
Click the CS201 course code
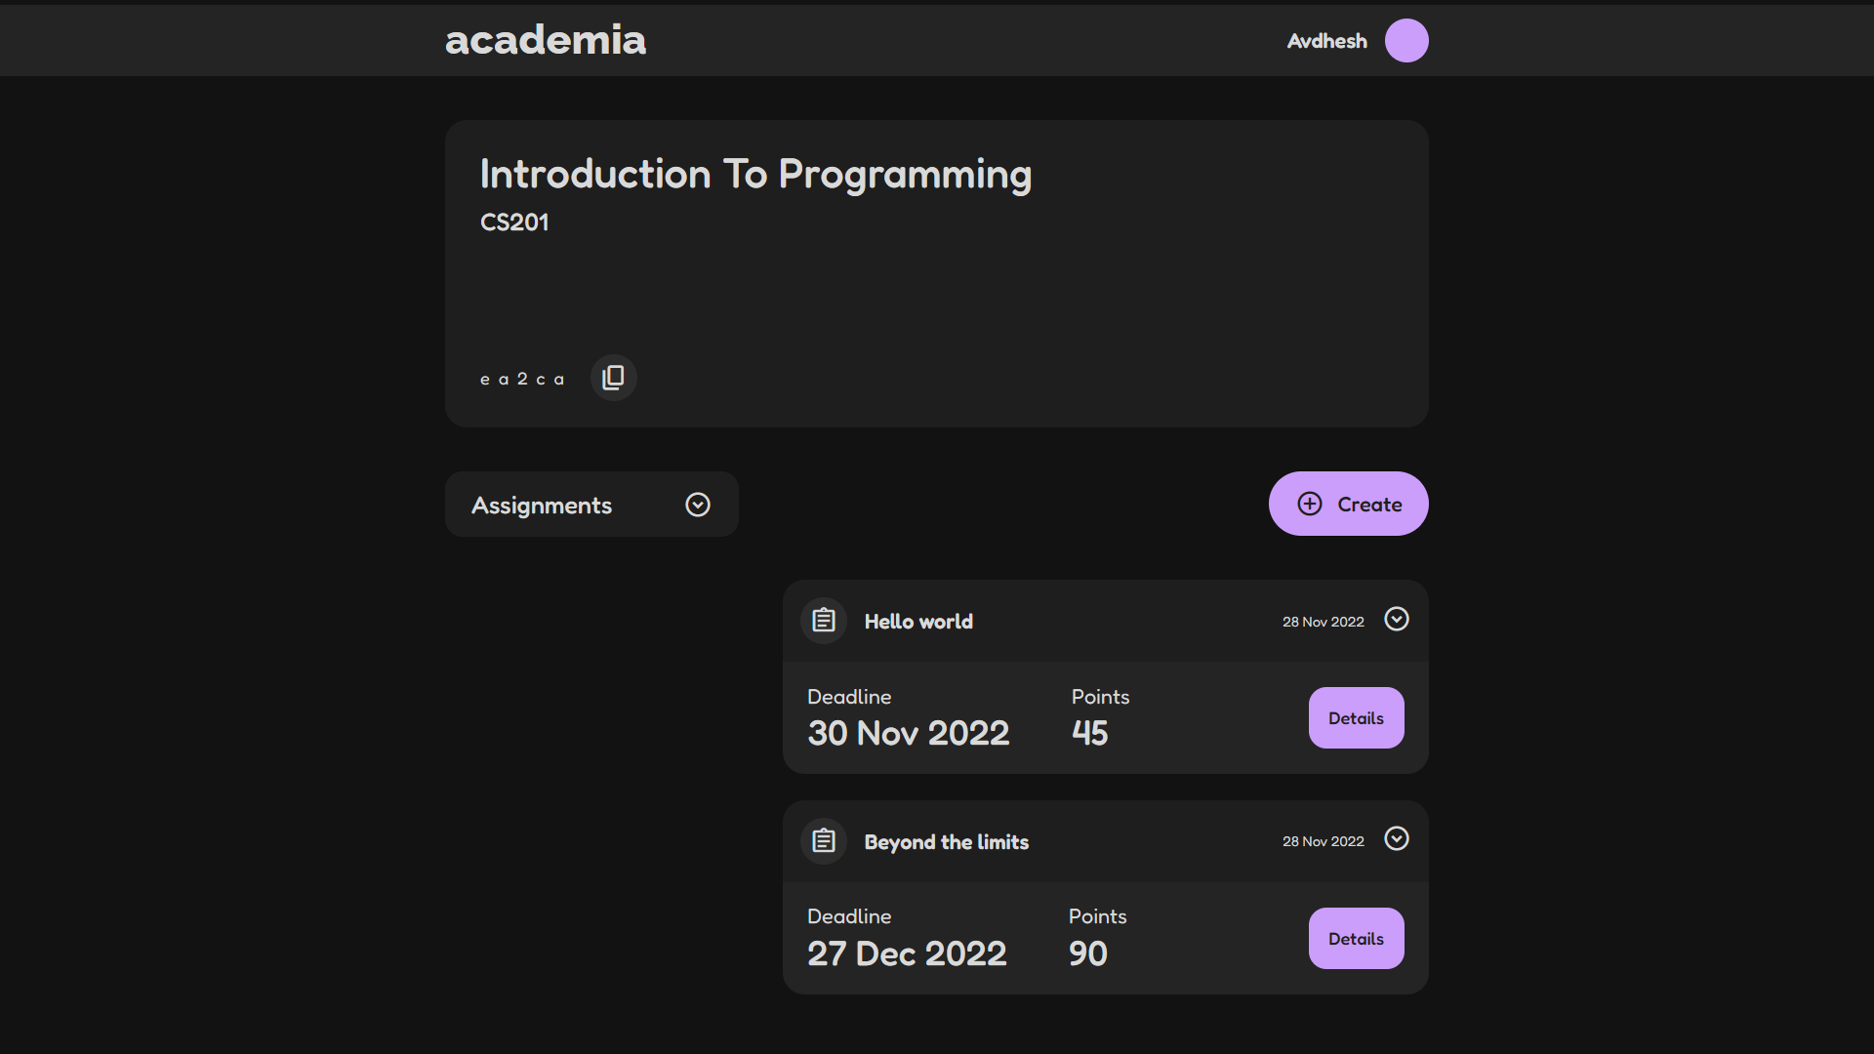point(514,223)
